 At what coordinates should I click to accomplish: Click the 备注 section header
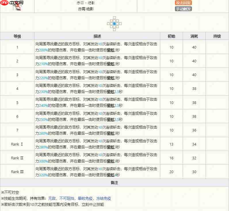tap(114, 183)
